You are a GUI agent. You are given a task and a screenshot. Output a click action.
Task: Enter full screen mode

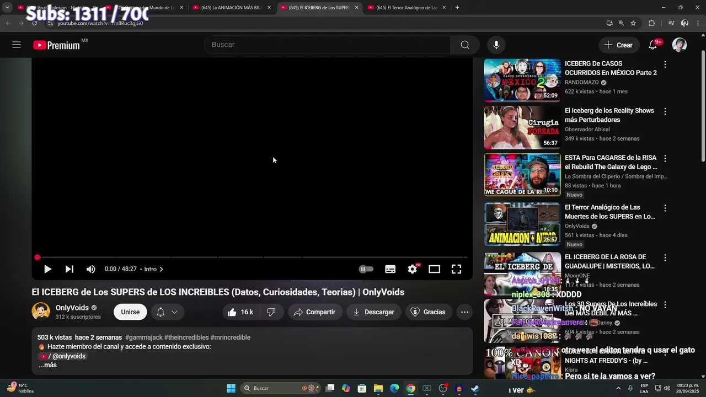click(457, 269)
